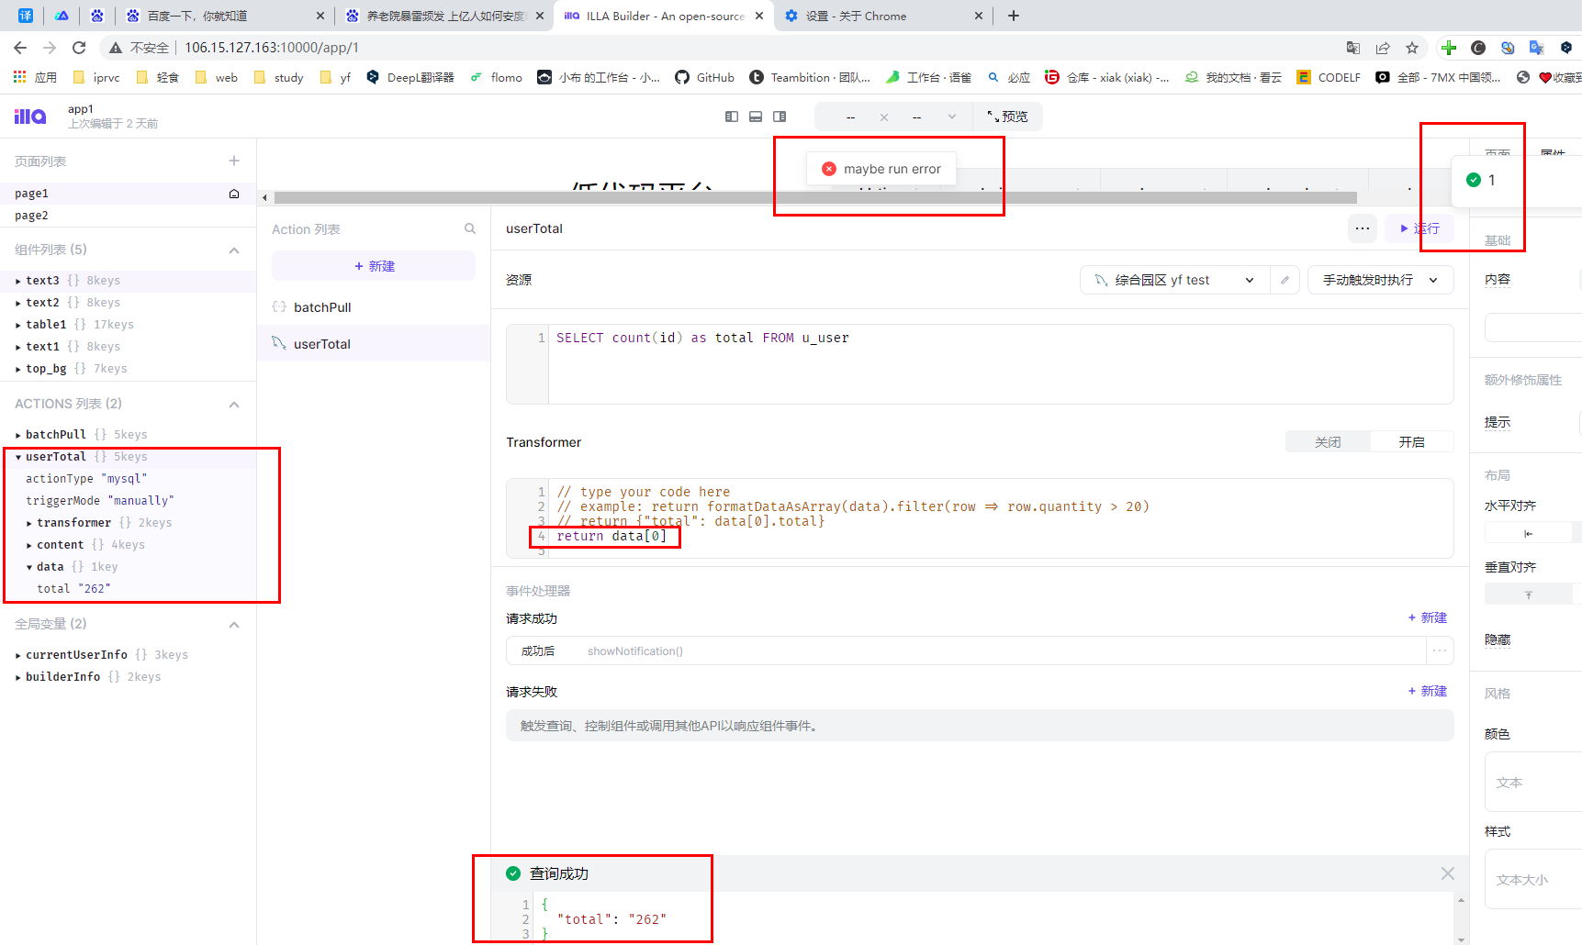Open the resource dropdown 综合园区 yf test
Viewport: 1582px width, 945px height.
1174,280
